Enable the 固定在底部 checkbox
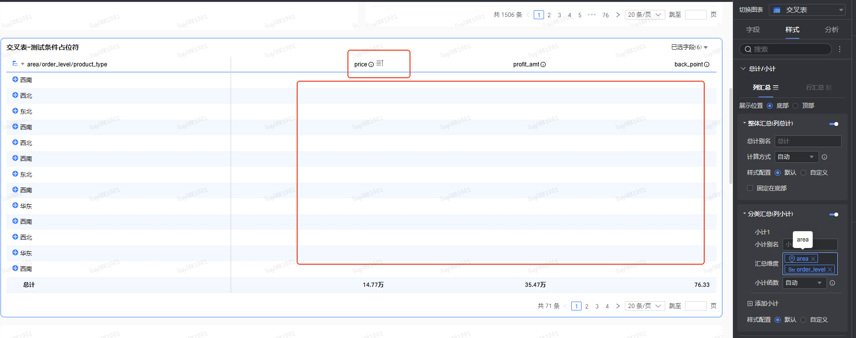This screenshot has height=338, width=856. [750, 188]
